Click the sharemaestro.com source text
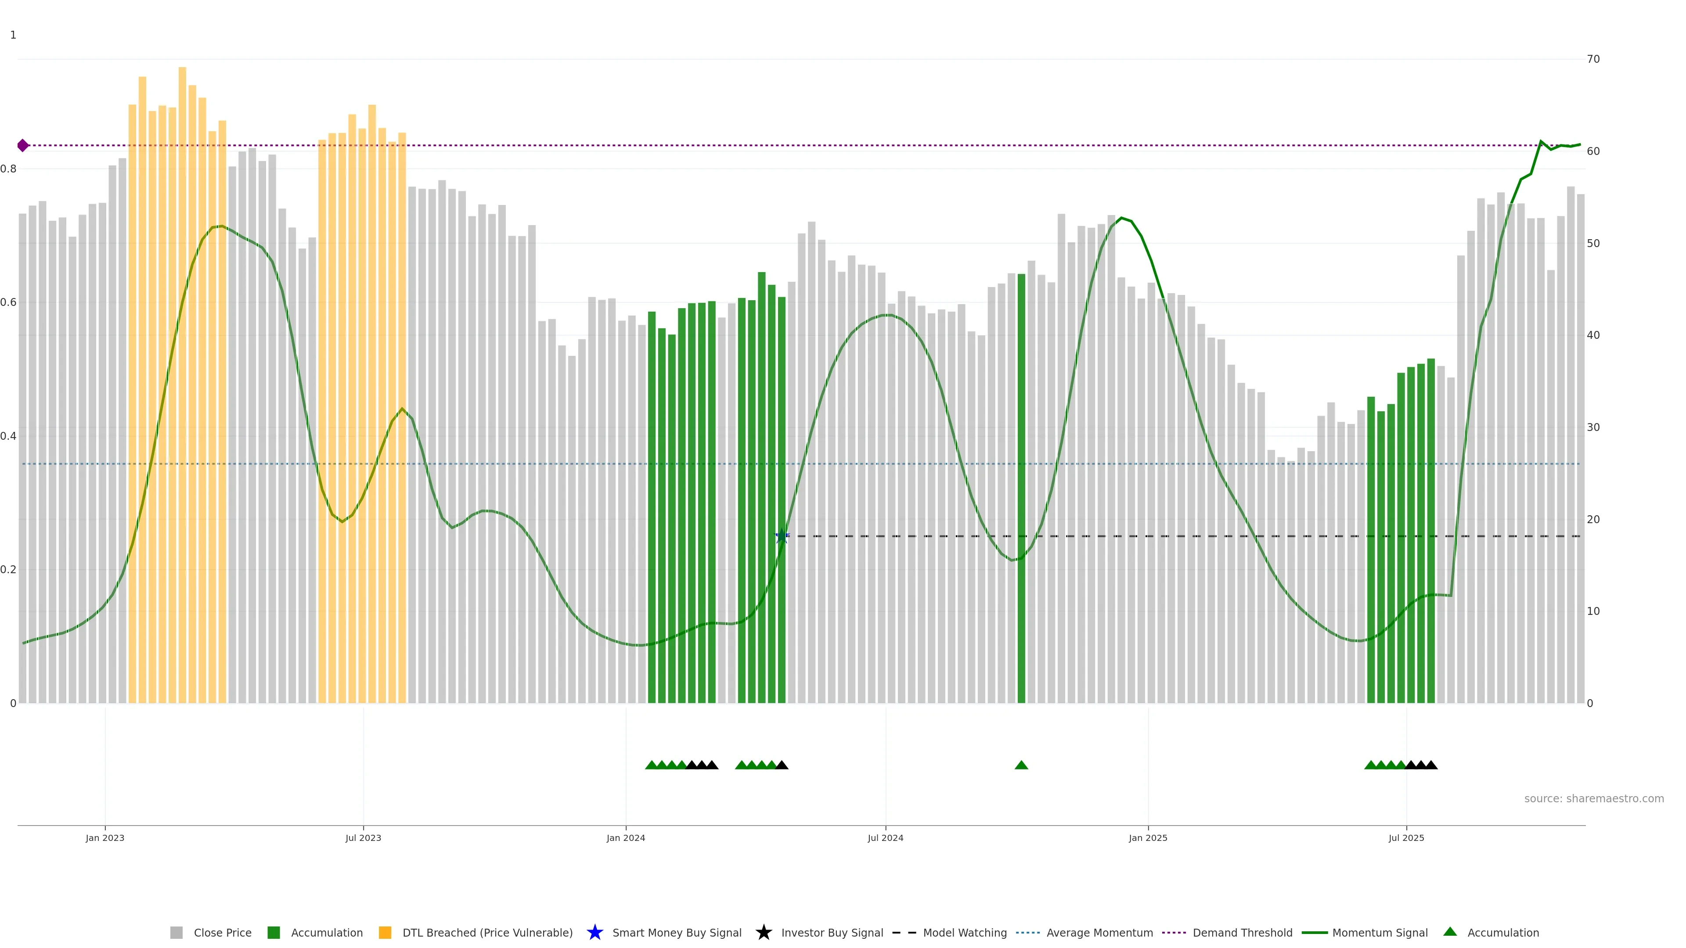 1593,798
